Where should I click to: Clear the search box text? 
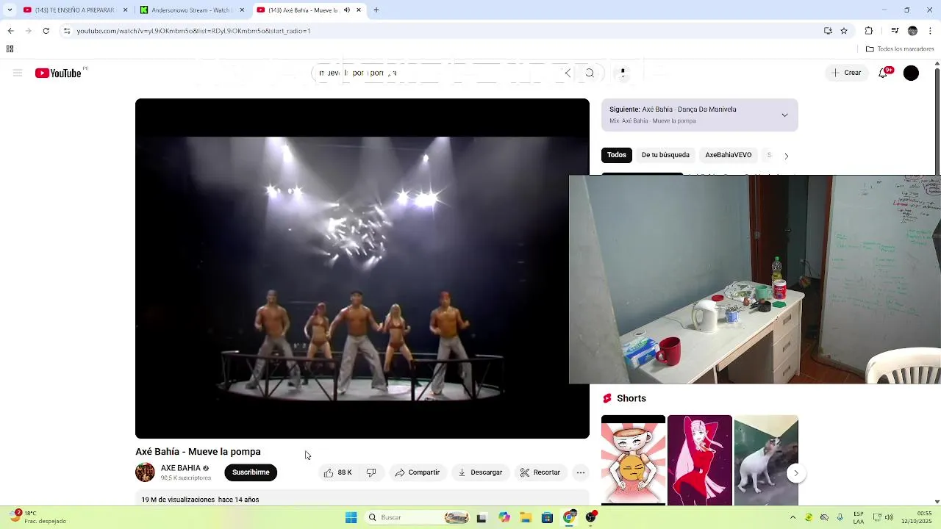tap(568, 73)
